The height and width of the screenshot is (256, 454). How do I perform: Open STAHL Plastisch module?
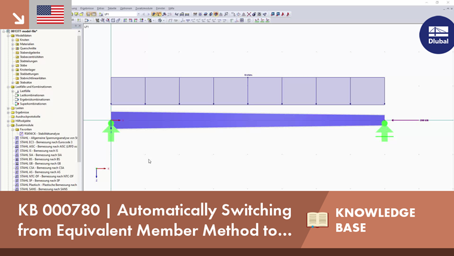(x=48, y=185)
